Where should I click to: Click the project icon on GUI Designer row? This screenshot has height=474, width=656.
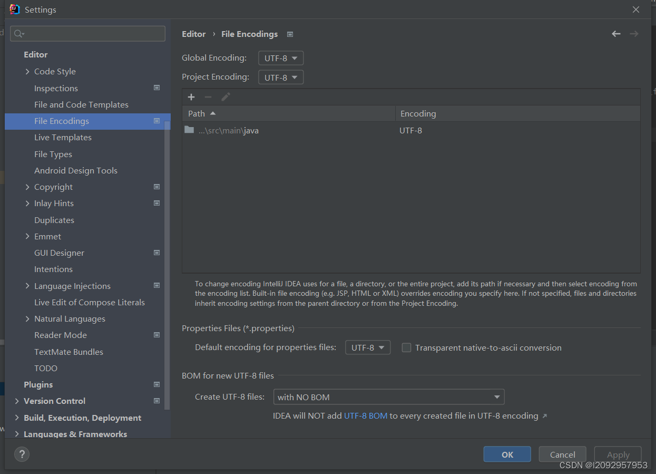click(x=156, y=253)
